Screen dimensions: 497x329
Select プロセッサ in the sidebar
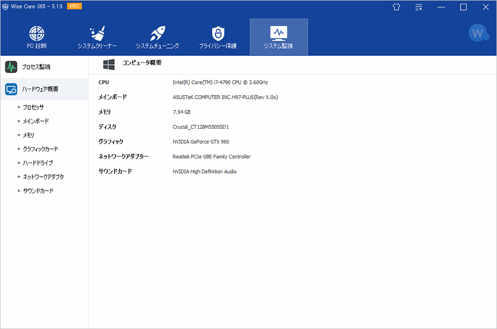33,107
